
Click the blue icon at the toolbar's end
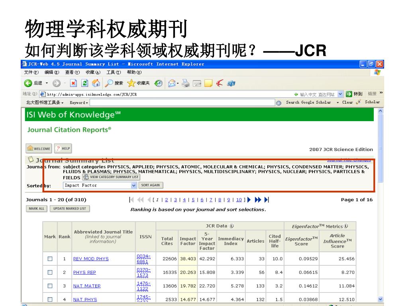(x=231, y=83)
